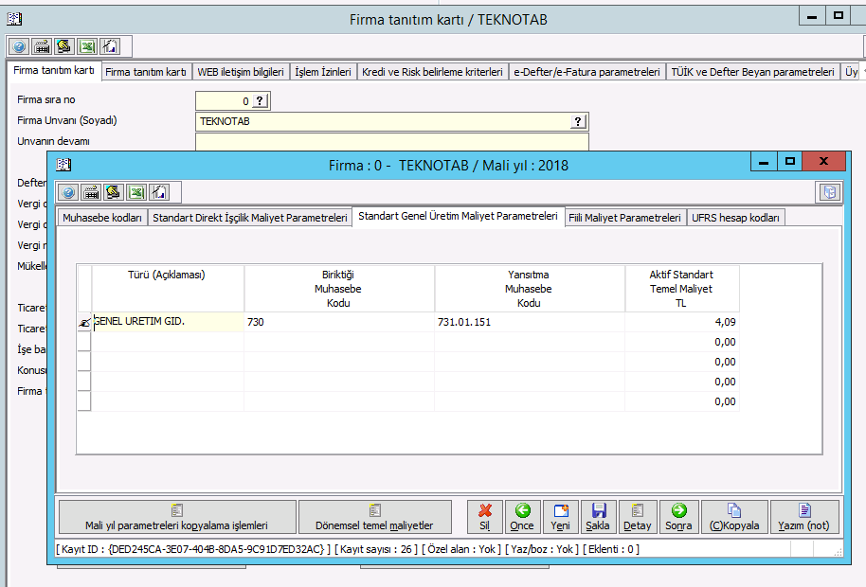Save the record with Sakla
This screenshot has width=866, height=587.
[598, 517]
